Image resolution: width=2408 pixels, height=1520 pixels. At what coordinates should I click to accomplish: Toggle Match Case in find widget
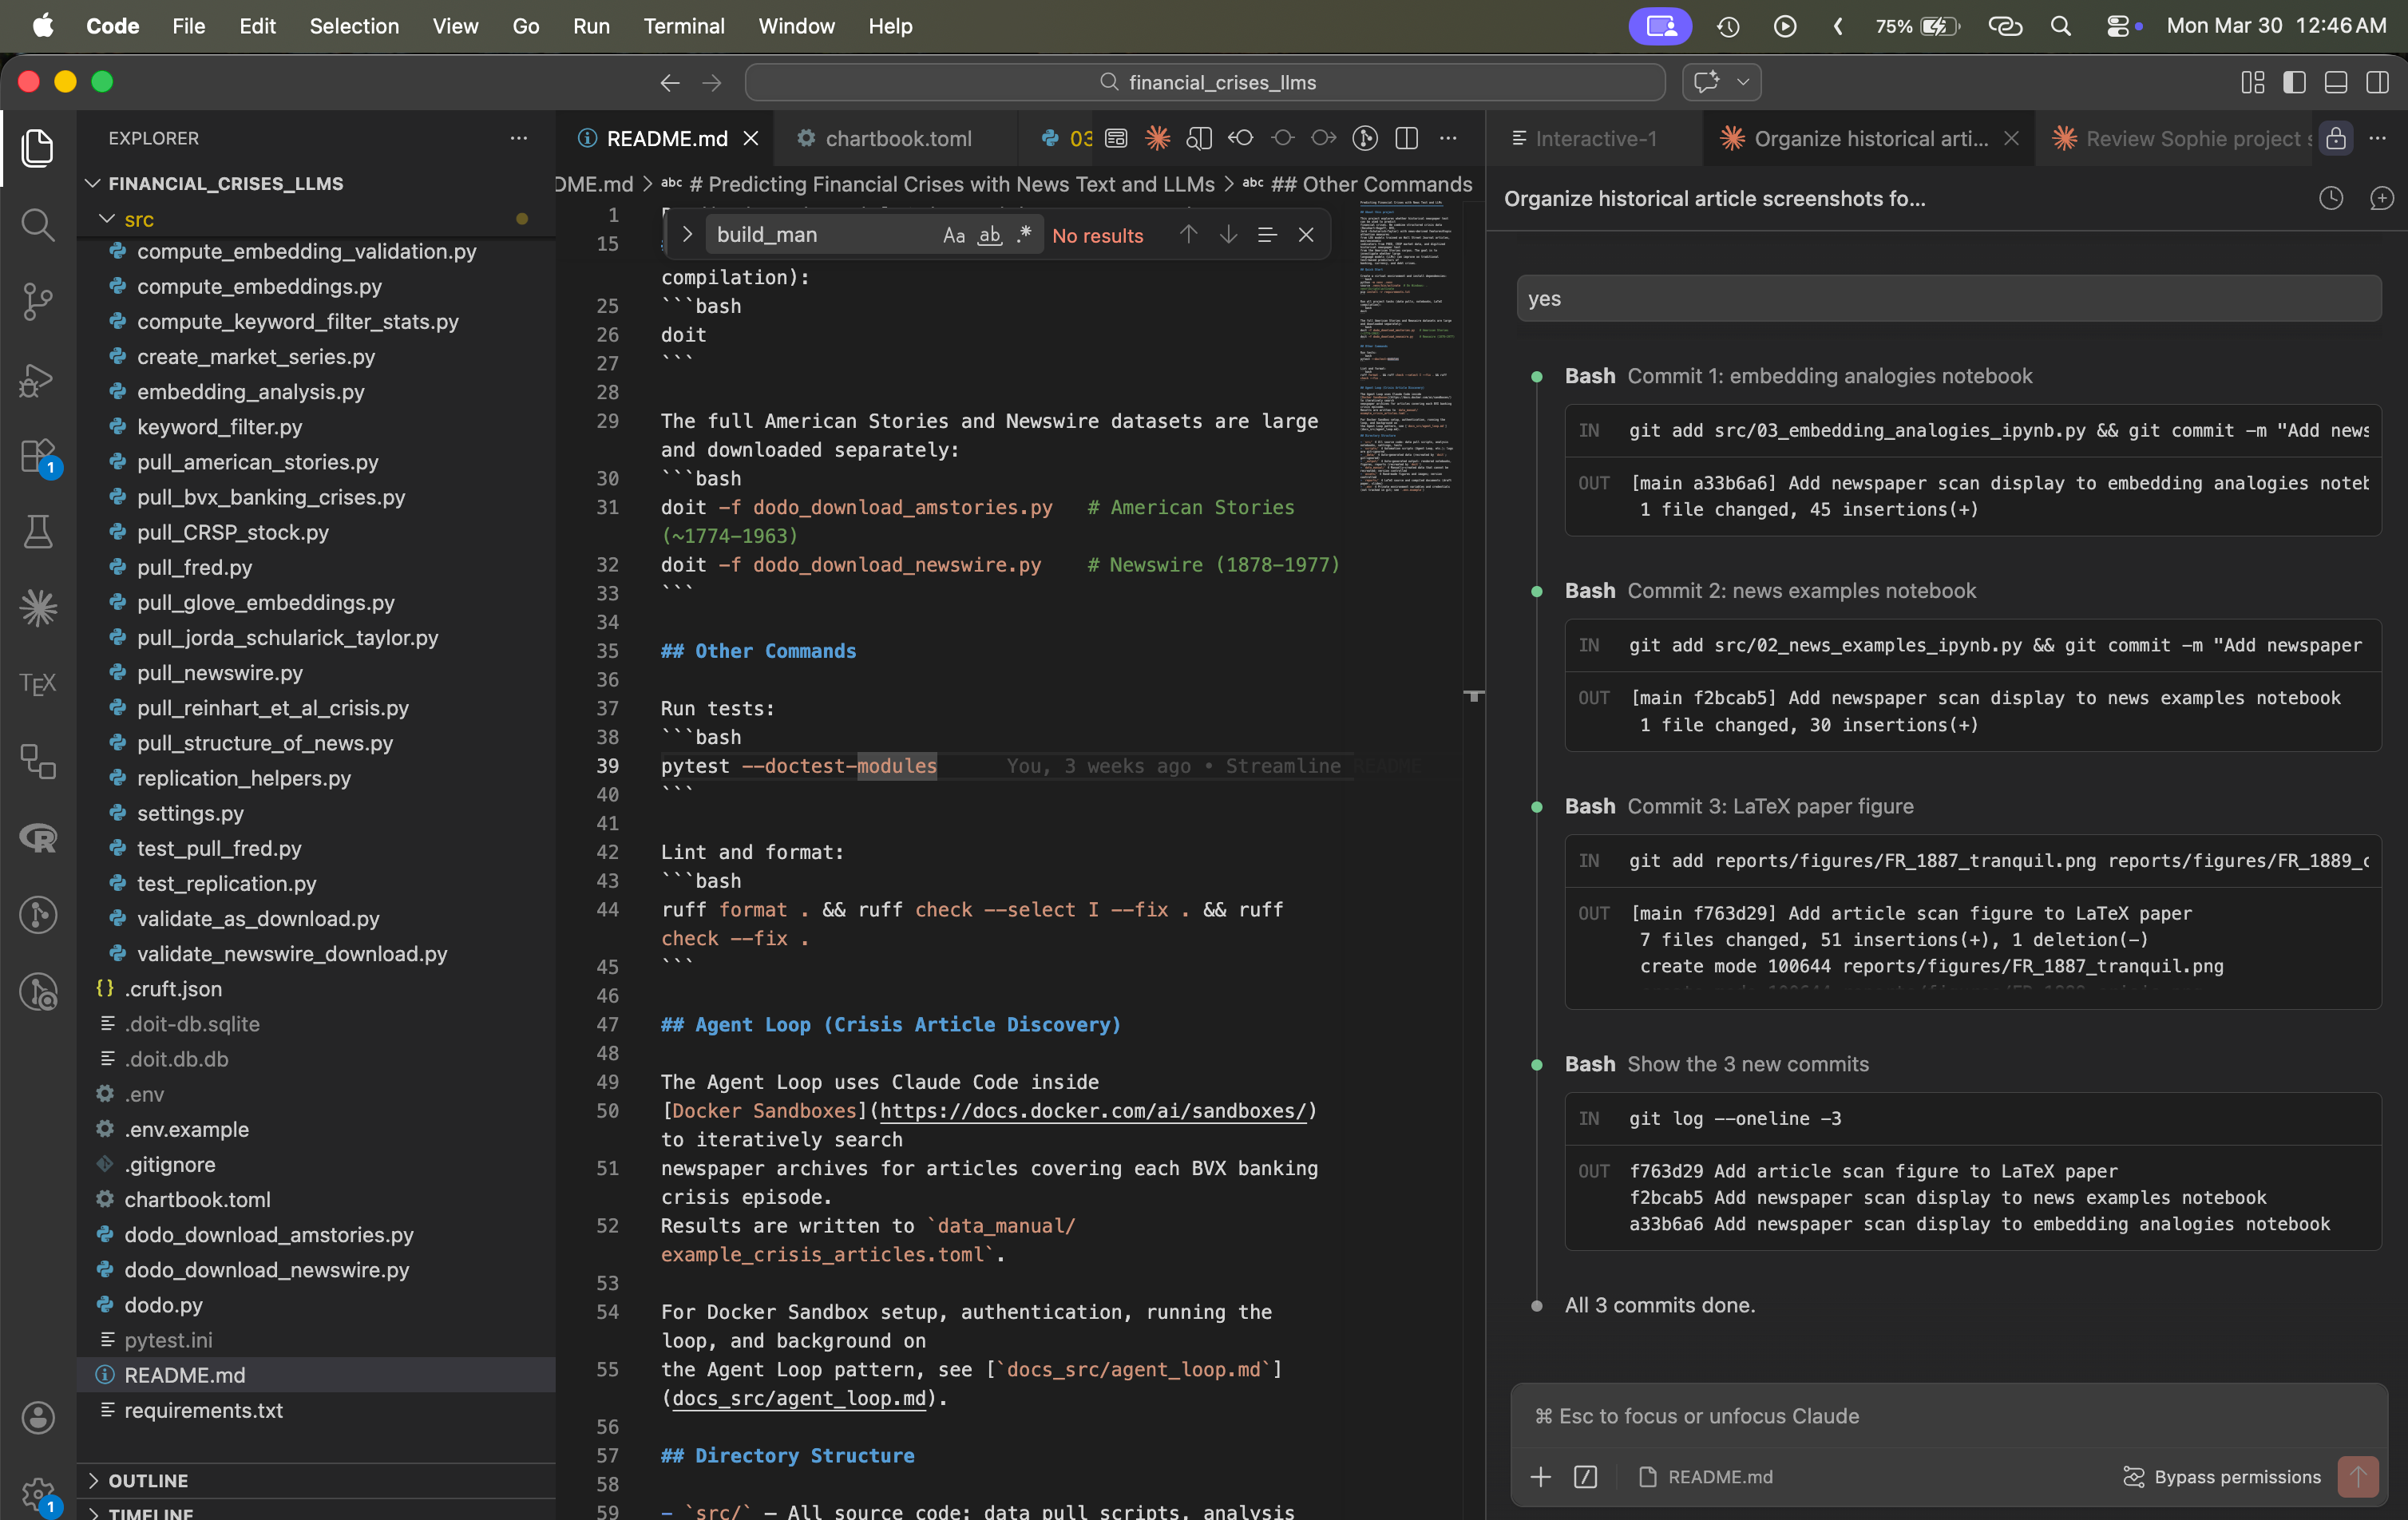click(x=954, y=234)
